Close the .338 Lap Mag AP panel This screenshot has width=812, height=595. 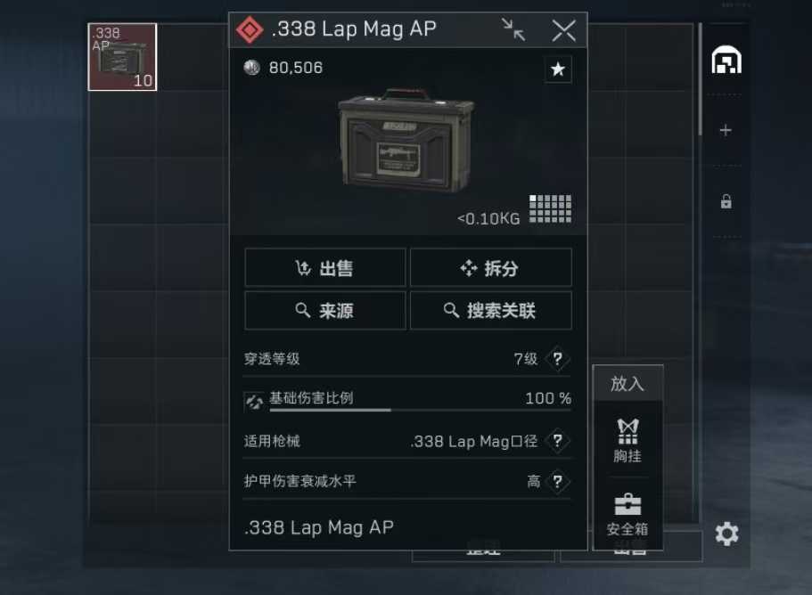[564, 30]
